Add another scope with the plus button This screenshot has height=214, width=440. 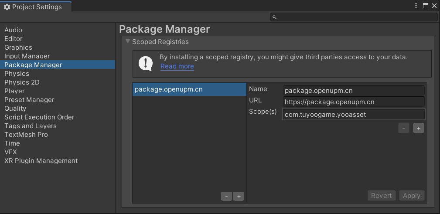click(418, 128)
